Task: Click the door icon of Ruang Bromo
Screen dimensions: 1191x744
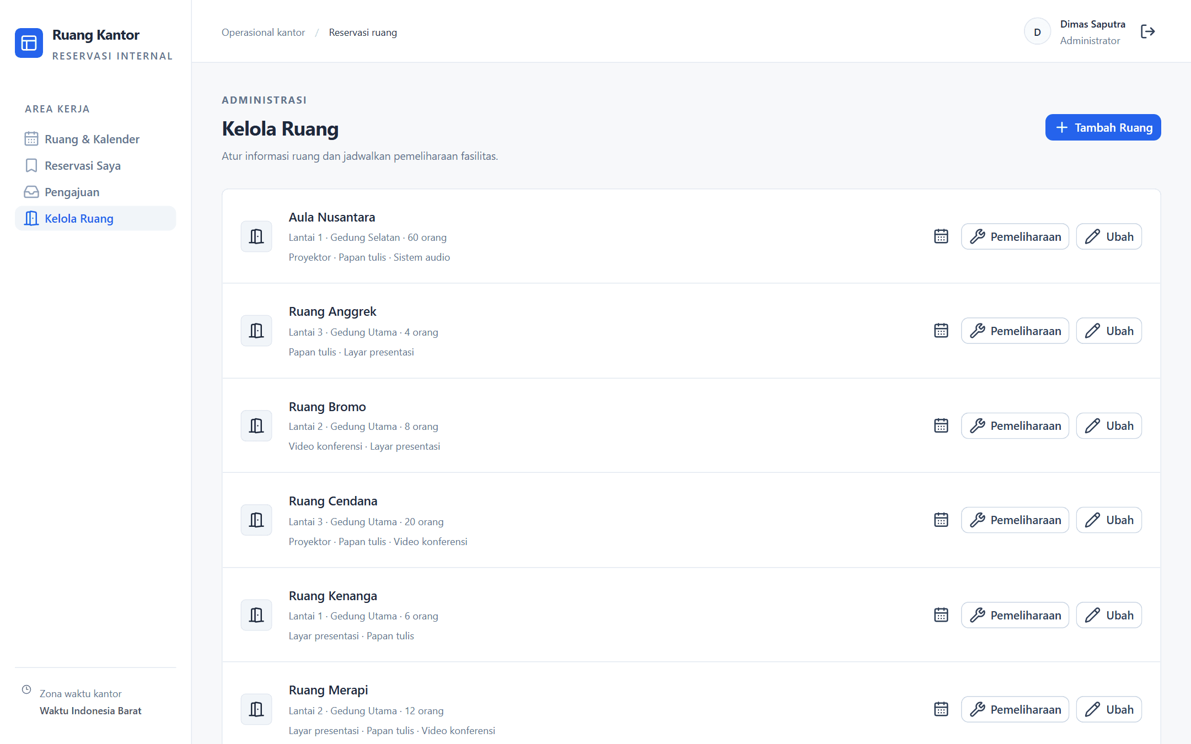Action: pyautogui.click(x=256, y=425)
